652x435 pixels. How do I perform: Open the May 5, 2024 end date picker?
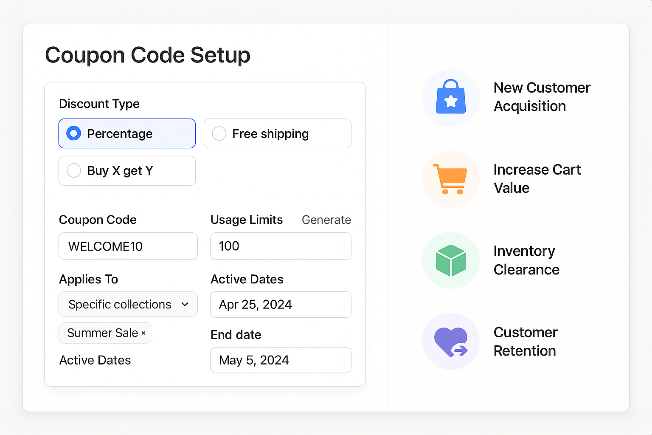tap(280, 360)
